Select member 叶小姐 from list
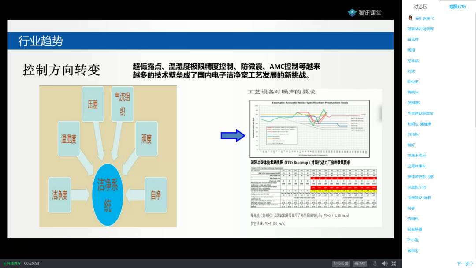The height and width of the screenshot is (268, 476). [x=413, y=240]
